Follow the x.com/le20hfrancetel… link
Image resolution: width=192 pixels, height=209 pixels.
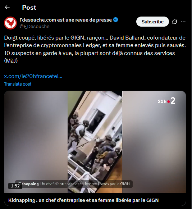tap(33, 76)
